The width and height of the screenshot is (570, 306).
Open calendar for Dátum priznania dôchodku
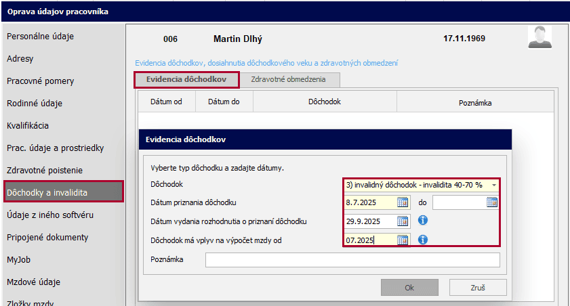tap(403, 202)
